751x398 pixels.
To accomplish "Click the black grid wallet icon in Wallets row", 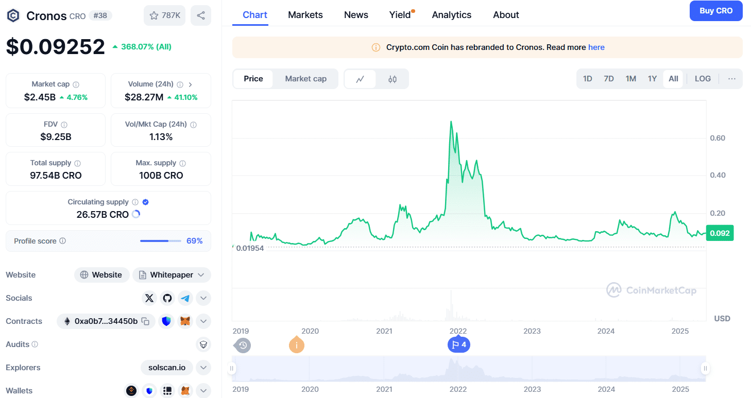I will click(167, 391).
